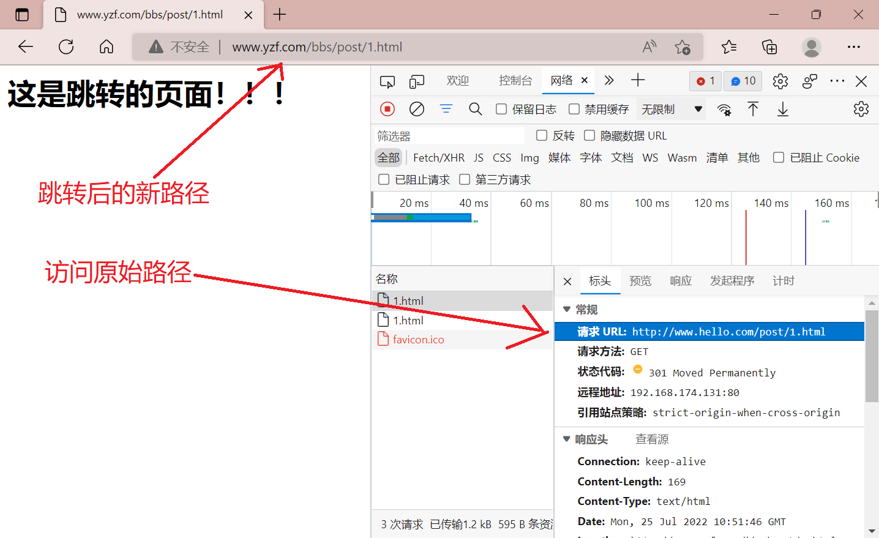The width and height of the screenshot is (879, 538).
Task: Select the Fetch/XHR filter button
Action: click(x=438, y=157)
